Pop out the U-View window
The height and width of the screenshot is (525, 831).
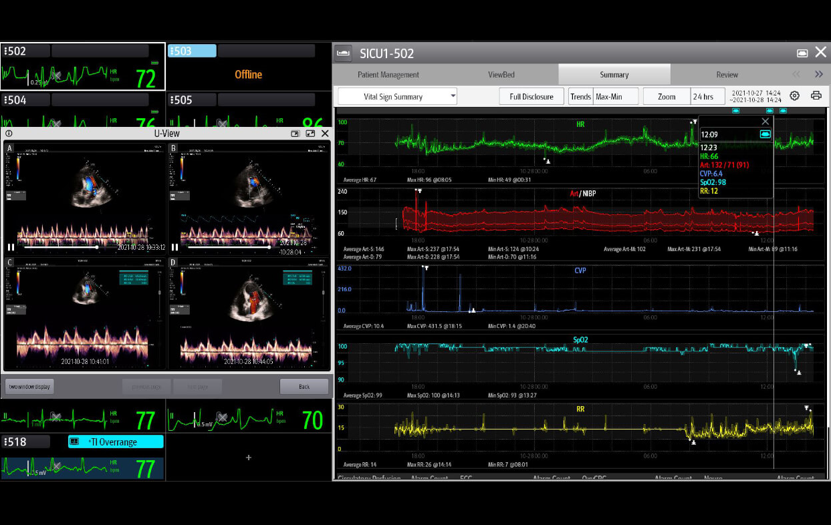(295, 134)
